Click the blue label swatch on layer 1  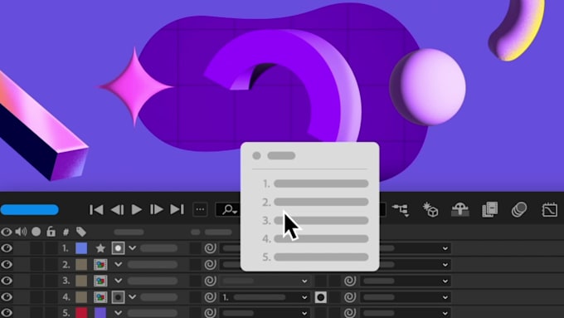click(x=81, y=248)
